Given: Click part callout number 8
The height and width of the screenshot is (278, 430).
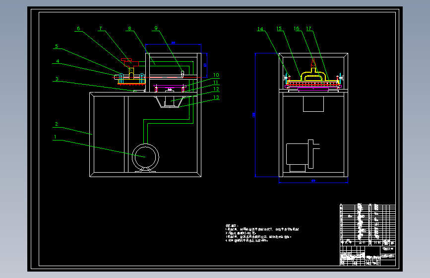Looking at the screenshot, I should click(130, 29).
